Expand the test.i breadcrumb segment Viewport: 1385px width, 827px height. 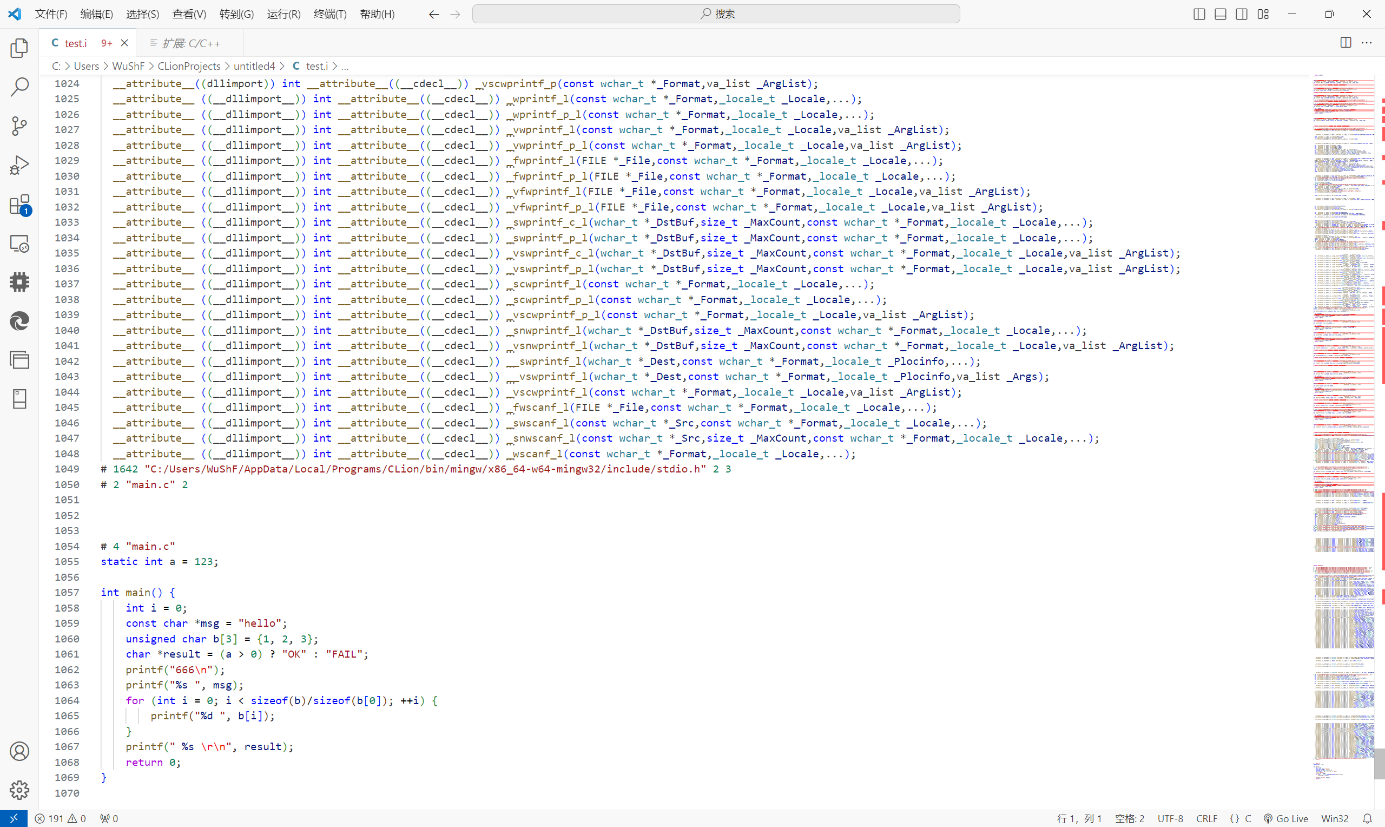[311, 67]
